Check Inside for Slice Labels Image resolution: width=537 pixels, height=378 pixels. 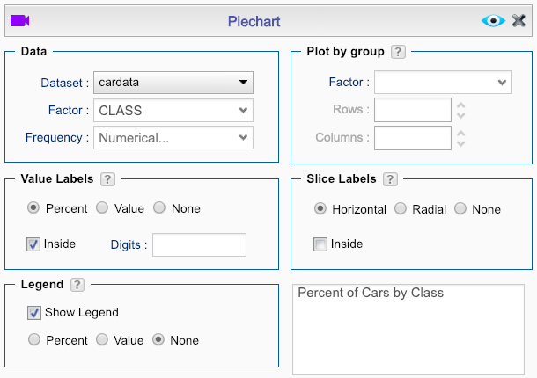pos(320,244)
